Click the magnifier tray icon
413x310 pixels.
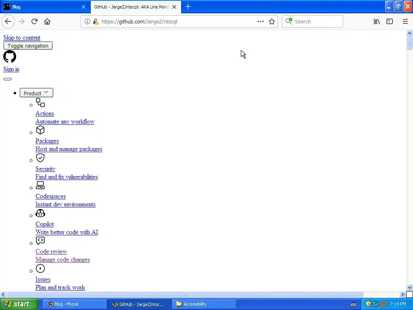384,304
